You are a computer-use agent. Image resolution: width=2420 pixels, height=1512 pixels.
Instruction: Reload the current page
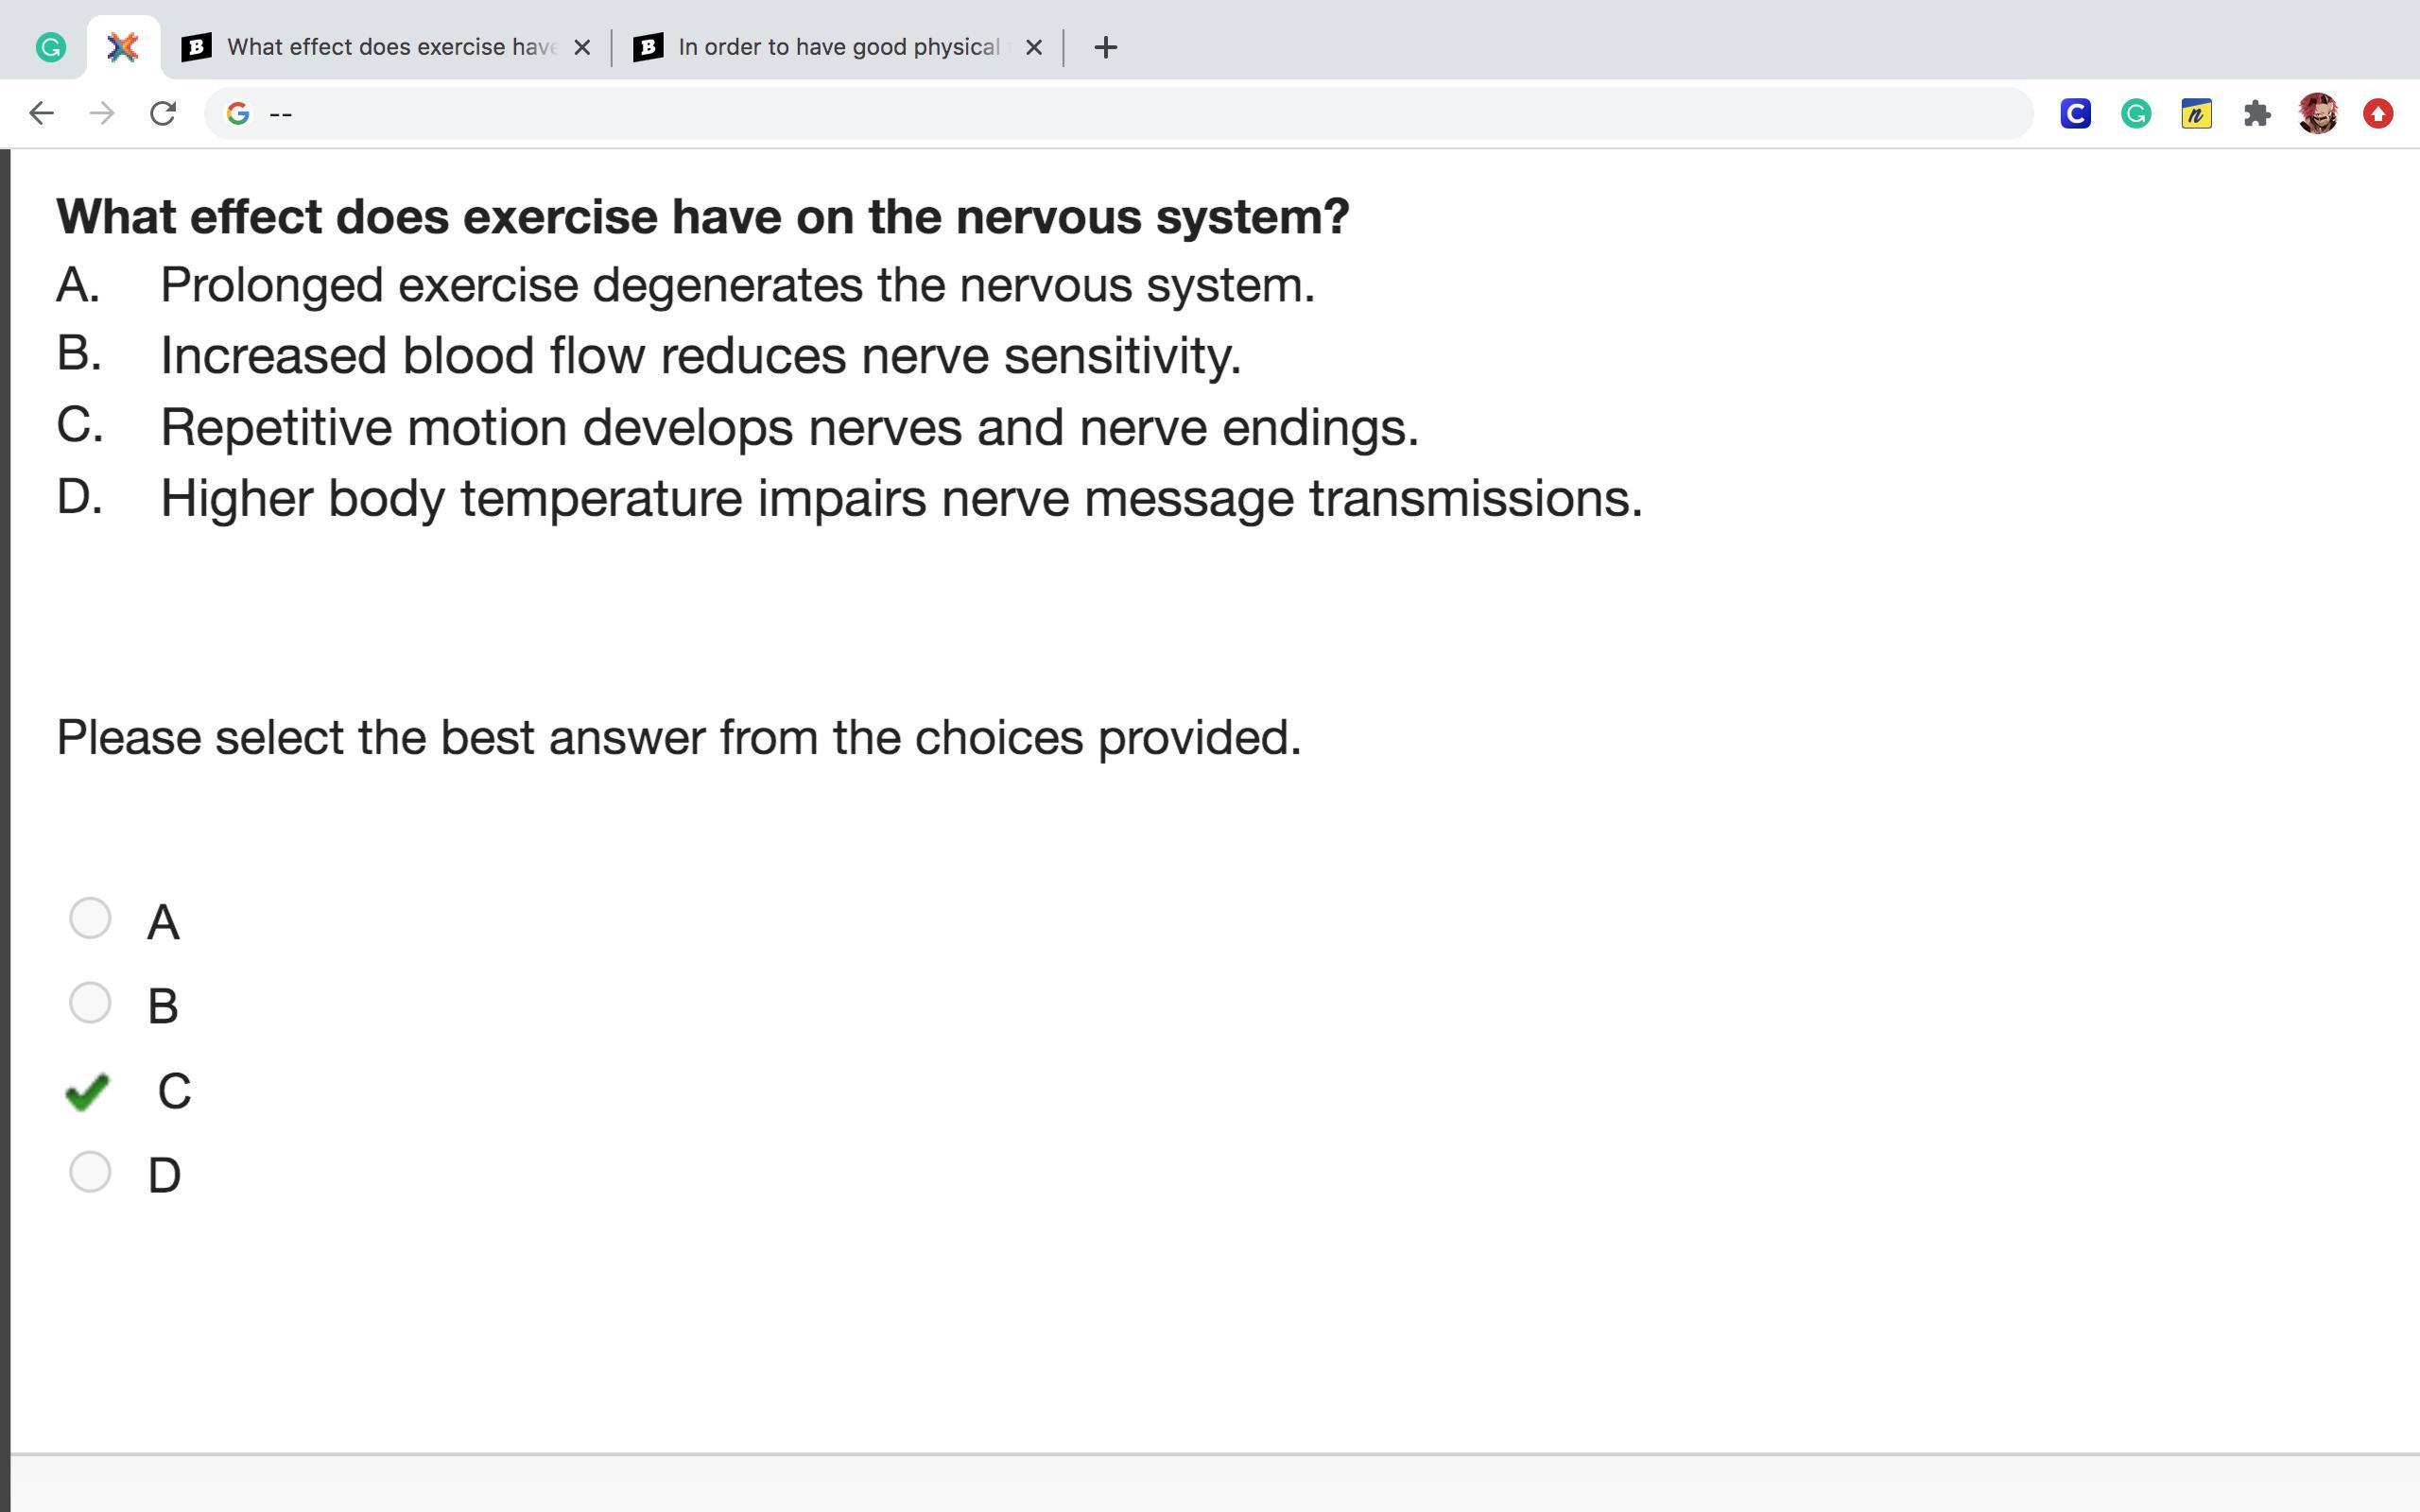point(163,113)
